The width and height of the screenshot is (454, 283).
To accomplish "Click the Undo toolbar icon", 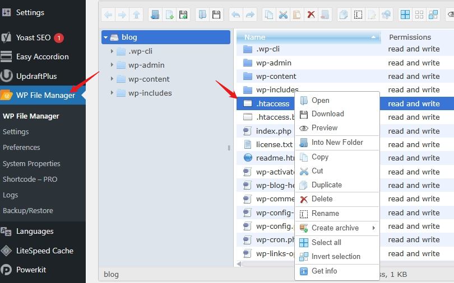I will (235, 15).
